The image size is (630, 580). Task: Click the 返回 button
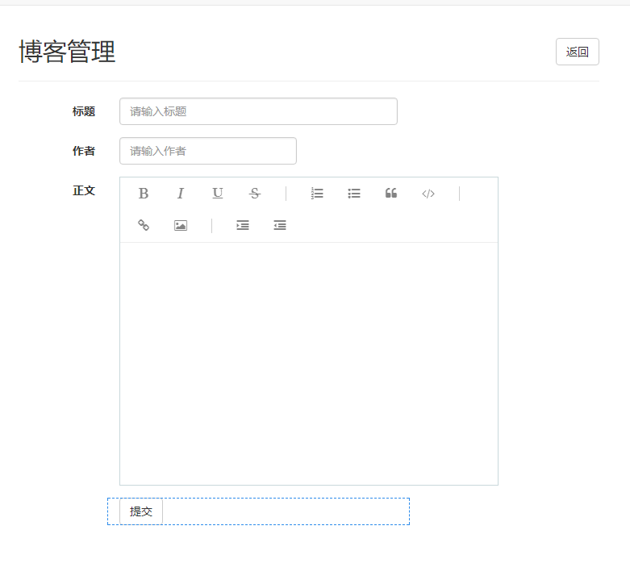pyautogui.click(x=578, y=52)
